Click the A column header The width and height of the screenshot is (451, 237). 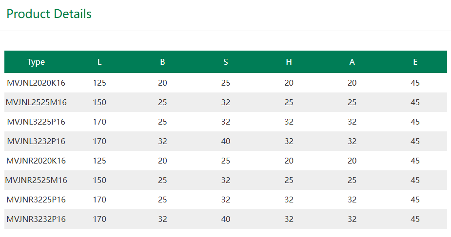click(352, 62)
